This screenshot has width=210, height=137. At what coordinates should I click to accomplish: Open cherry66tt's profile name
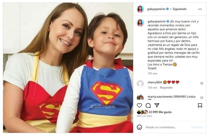[x=154, y=82]
